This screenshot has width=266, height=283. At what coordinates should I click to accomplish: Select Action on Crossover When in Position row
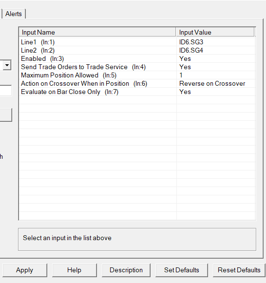[x=137, y=84]
